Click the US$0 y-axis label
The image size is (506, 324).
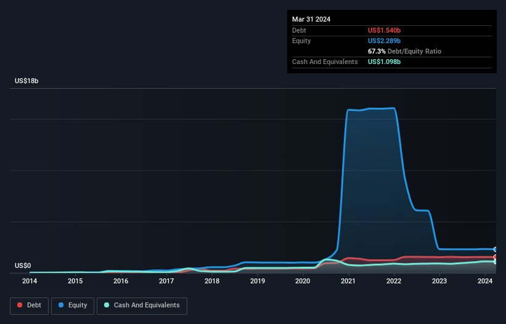pos(23,265)
